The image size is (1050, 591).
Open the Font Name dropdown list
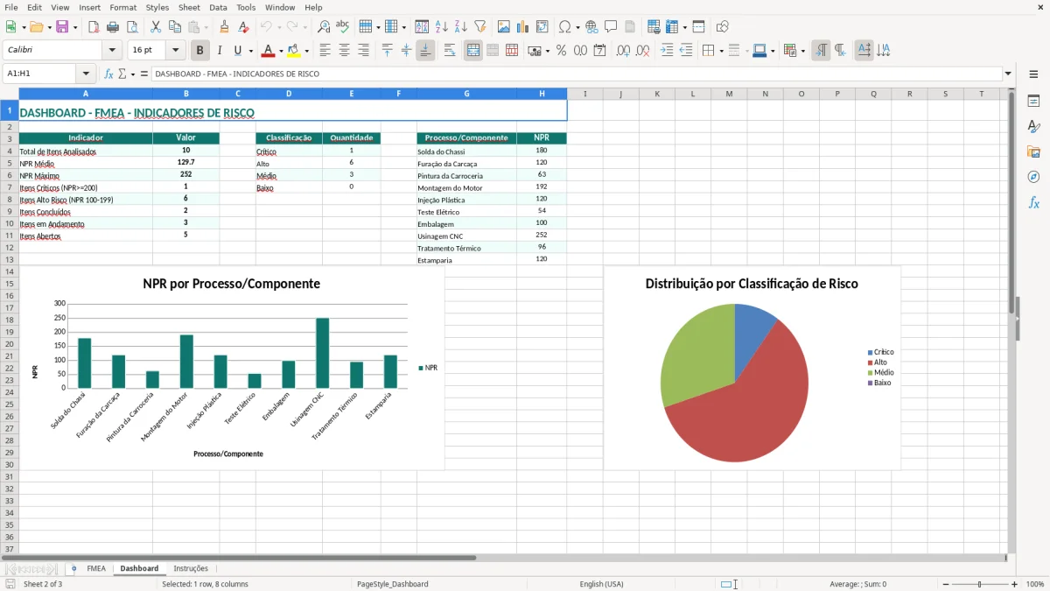pyautogui.click(x=112, y=51)
